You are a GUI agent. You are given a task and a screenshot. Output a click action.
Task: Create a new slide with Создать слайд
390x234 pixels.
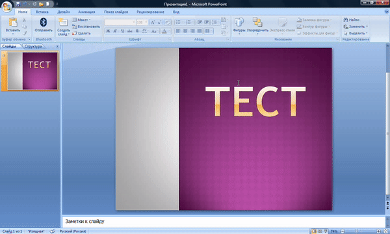[64, 27]
